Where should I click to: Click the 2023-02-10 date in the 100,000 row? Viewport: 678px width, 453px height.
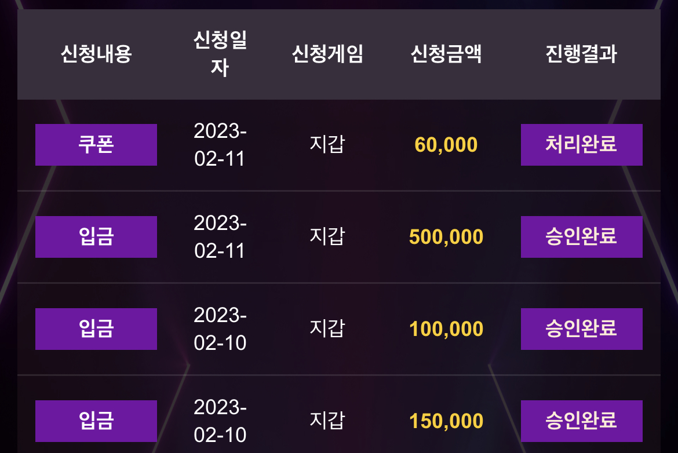(220, 329)
